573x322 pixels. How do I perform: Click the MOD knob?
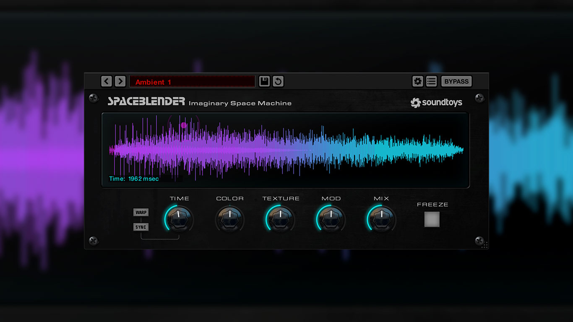pyautogui.click(x=331, y=219)
